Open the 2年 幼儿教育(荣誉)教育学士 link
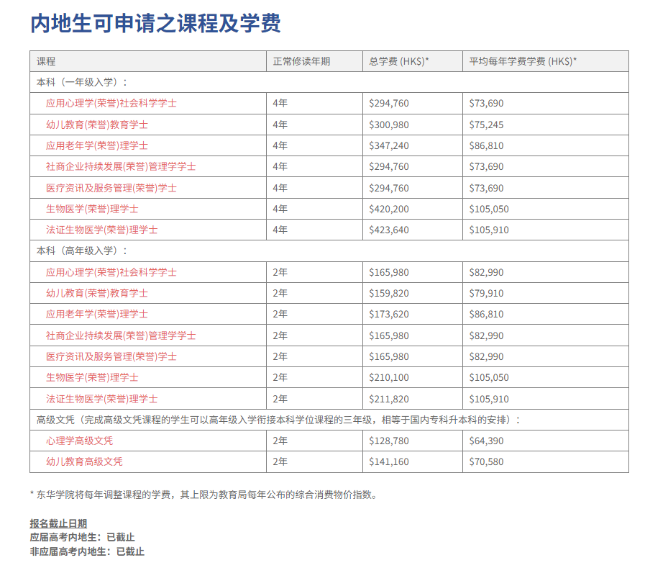 pyautogui.click(x=96, y=294)
